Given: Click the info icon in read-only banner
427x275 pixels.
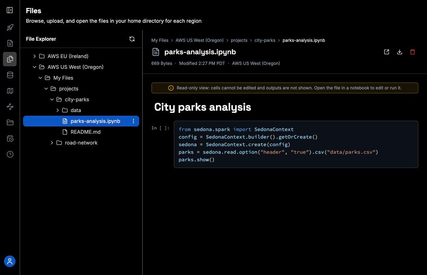Looking at the screenshot, I should point(171,88).
